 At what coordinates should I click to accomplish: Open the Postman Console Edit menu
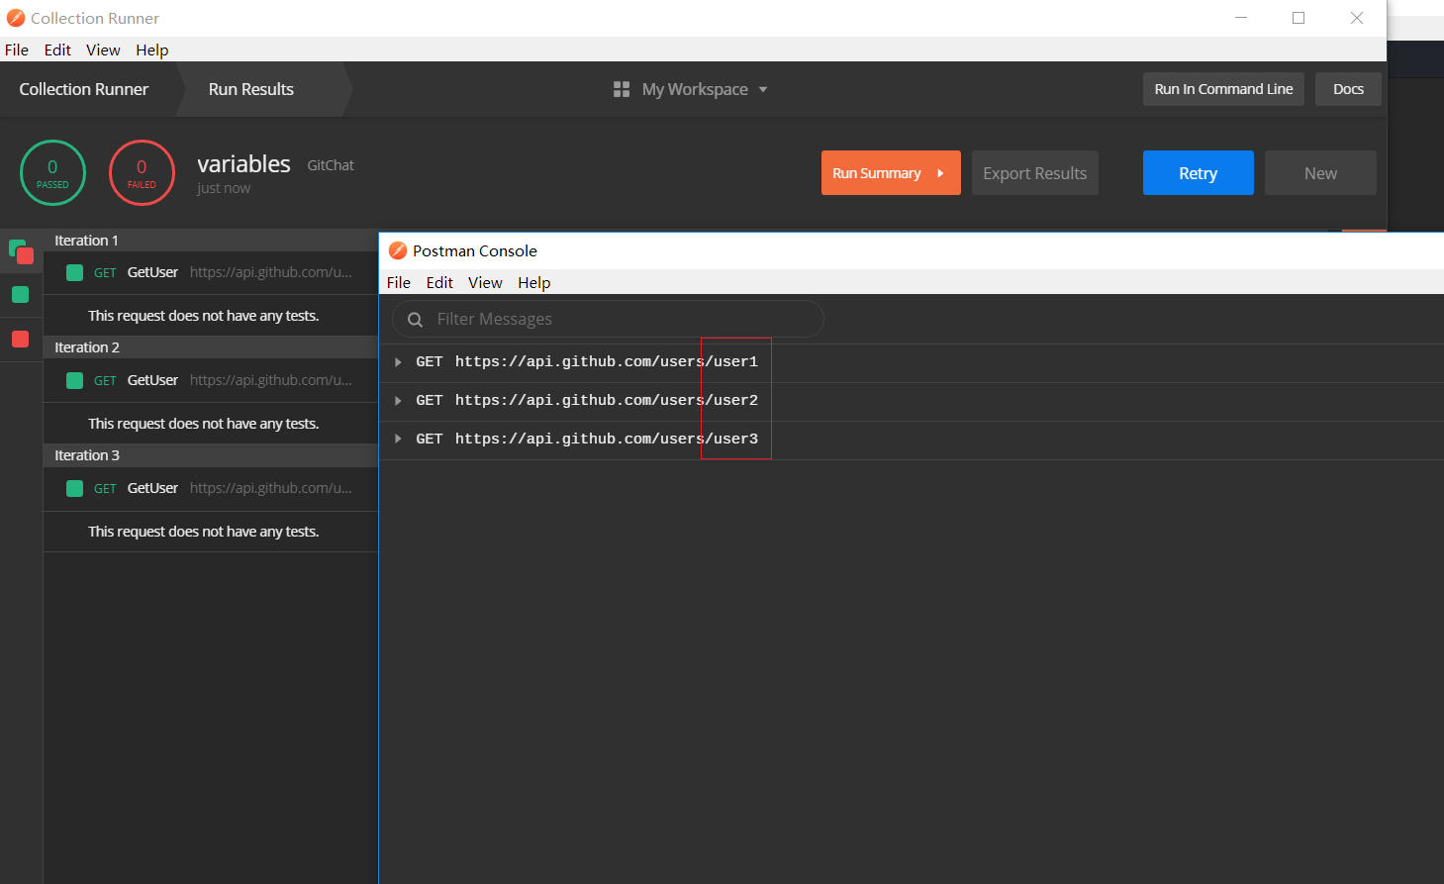pos(439,282)
